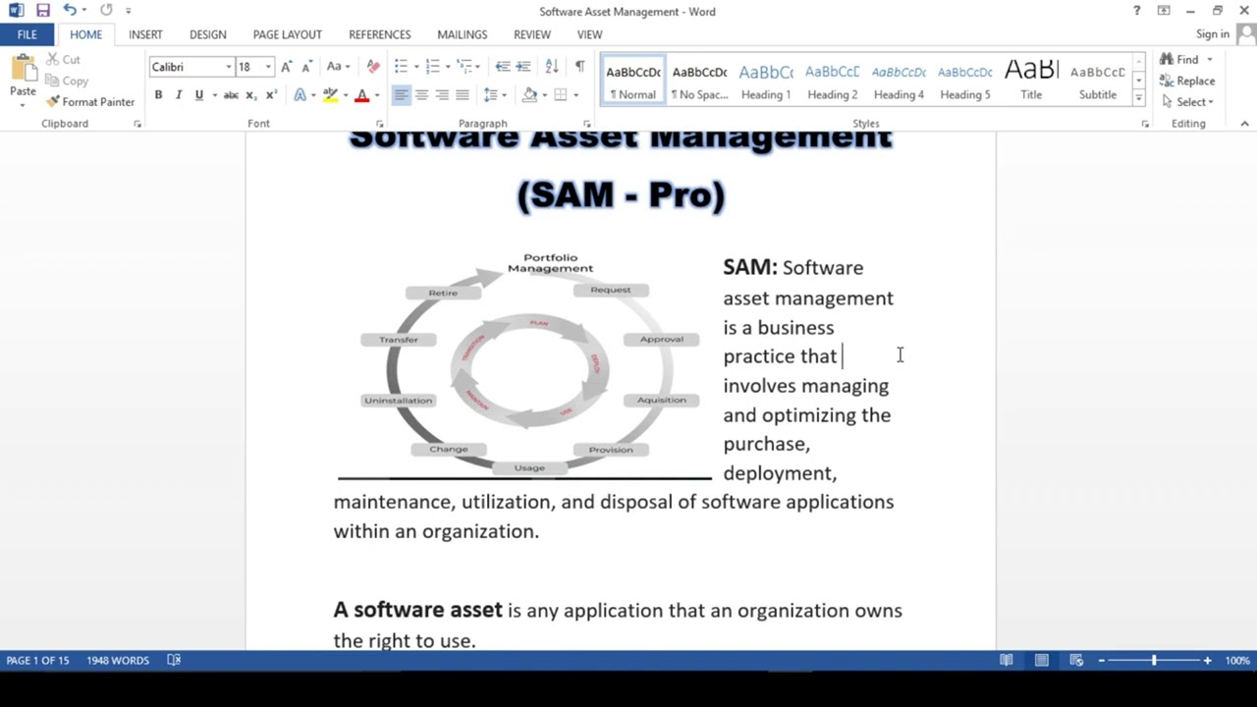Toggle underline formatting
This screenshot has width=1257, height=707.
[x=199, y=95]
